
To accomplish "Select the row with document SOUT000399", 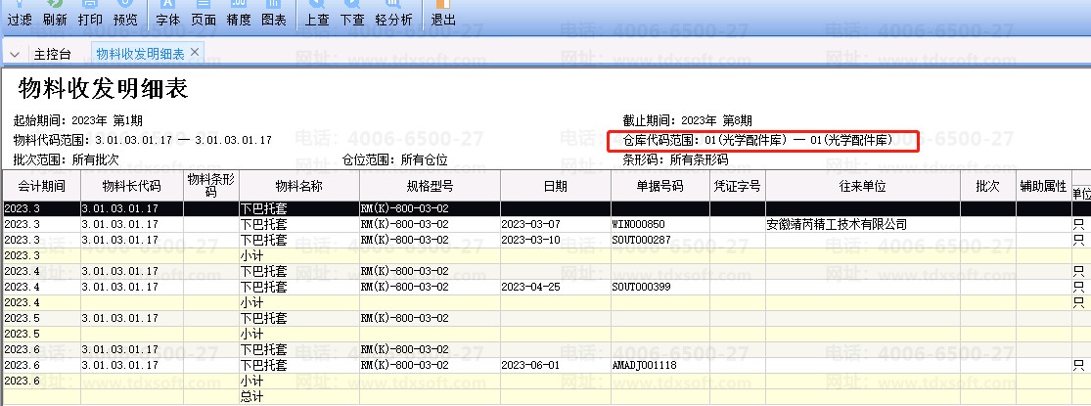I will tap(638, 287).
